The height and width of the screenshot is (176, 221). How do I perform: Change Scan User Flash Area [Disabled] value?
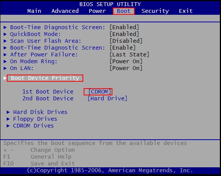coord(126,41)
